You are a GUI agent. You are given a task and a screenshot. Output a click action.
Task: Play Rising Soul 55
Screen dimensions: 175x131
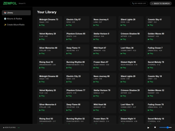click(42, 68)
